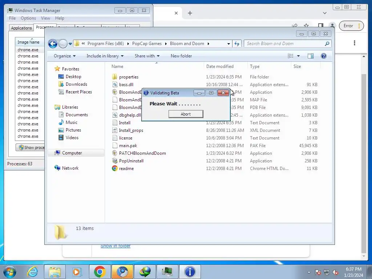Select the license text file

(125, 138)
